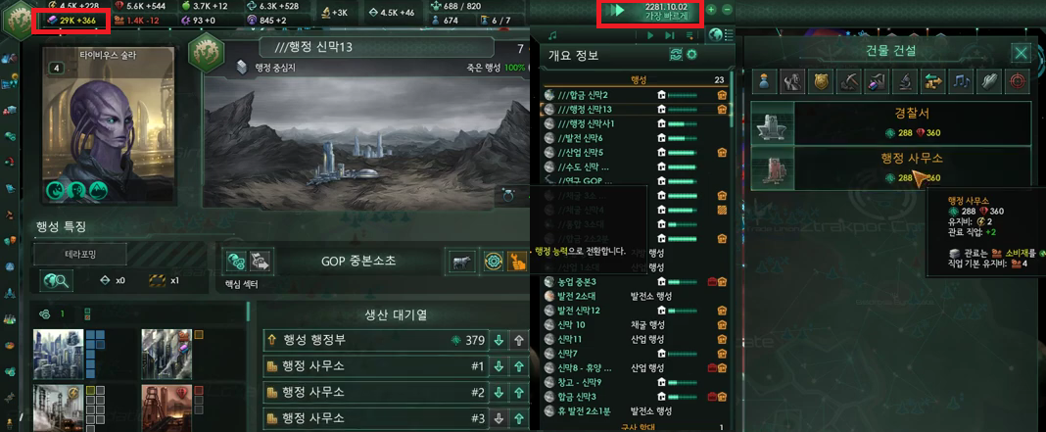Increase game speed with plus button
Image resolution: width=1046 pixels, height=432 pixels.
click(711, 10)
